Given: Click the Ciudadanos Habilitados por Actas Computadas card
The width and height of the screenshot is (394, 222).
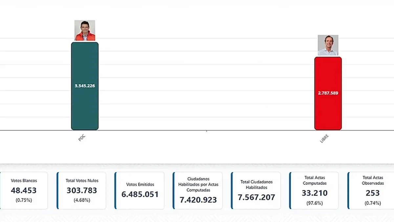Looking at the screenshot, I should (197, 190).
